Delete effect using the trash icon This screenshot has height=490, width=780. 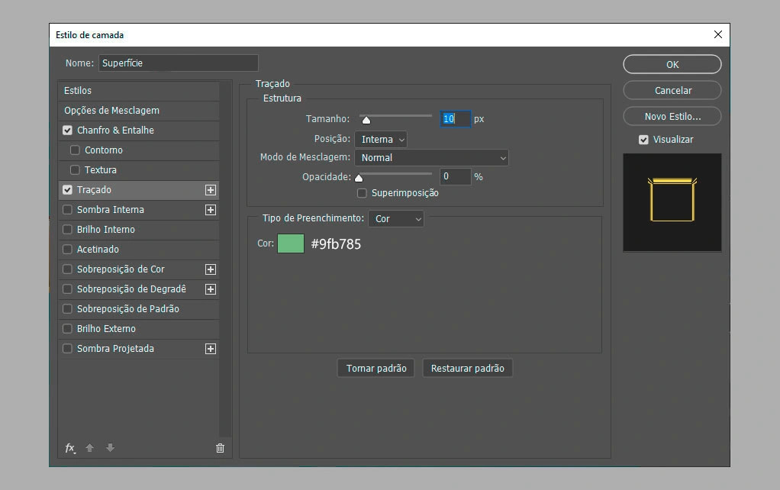point(220,448)
